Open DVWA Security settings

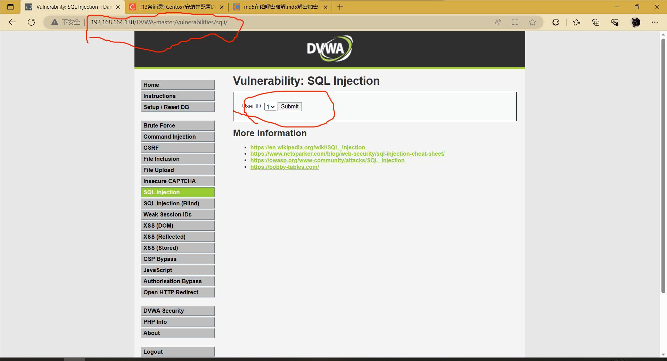[178, 311]
